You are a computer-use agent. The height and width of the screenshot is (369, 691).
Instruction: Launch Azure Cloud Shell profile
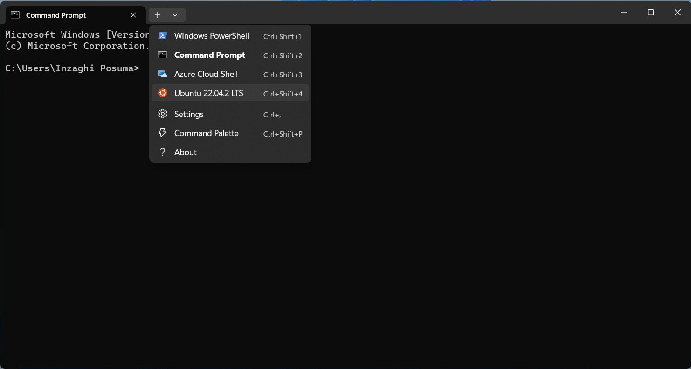[230, 74]
